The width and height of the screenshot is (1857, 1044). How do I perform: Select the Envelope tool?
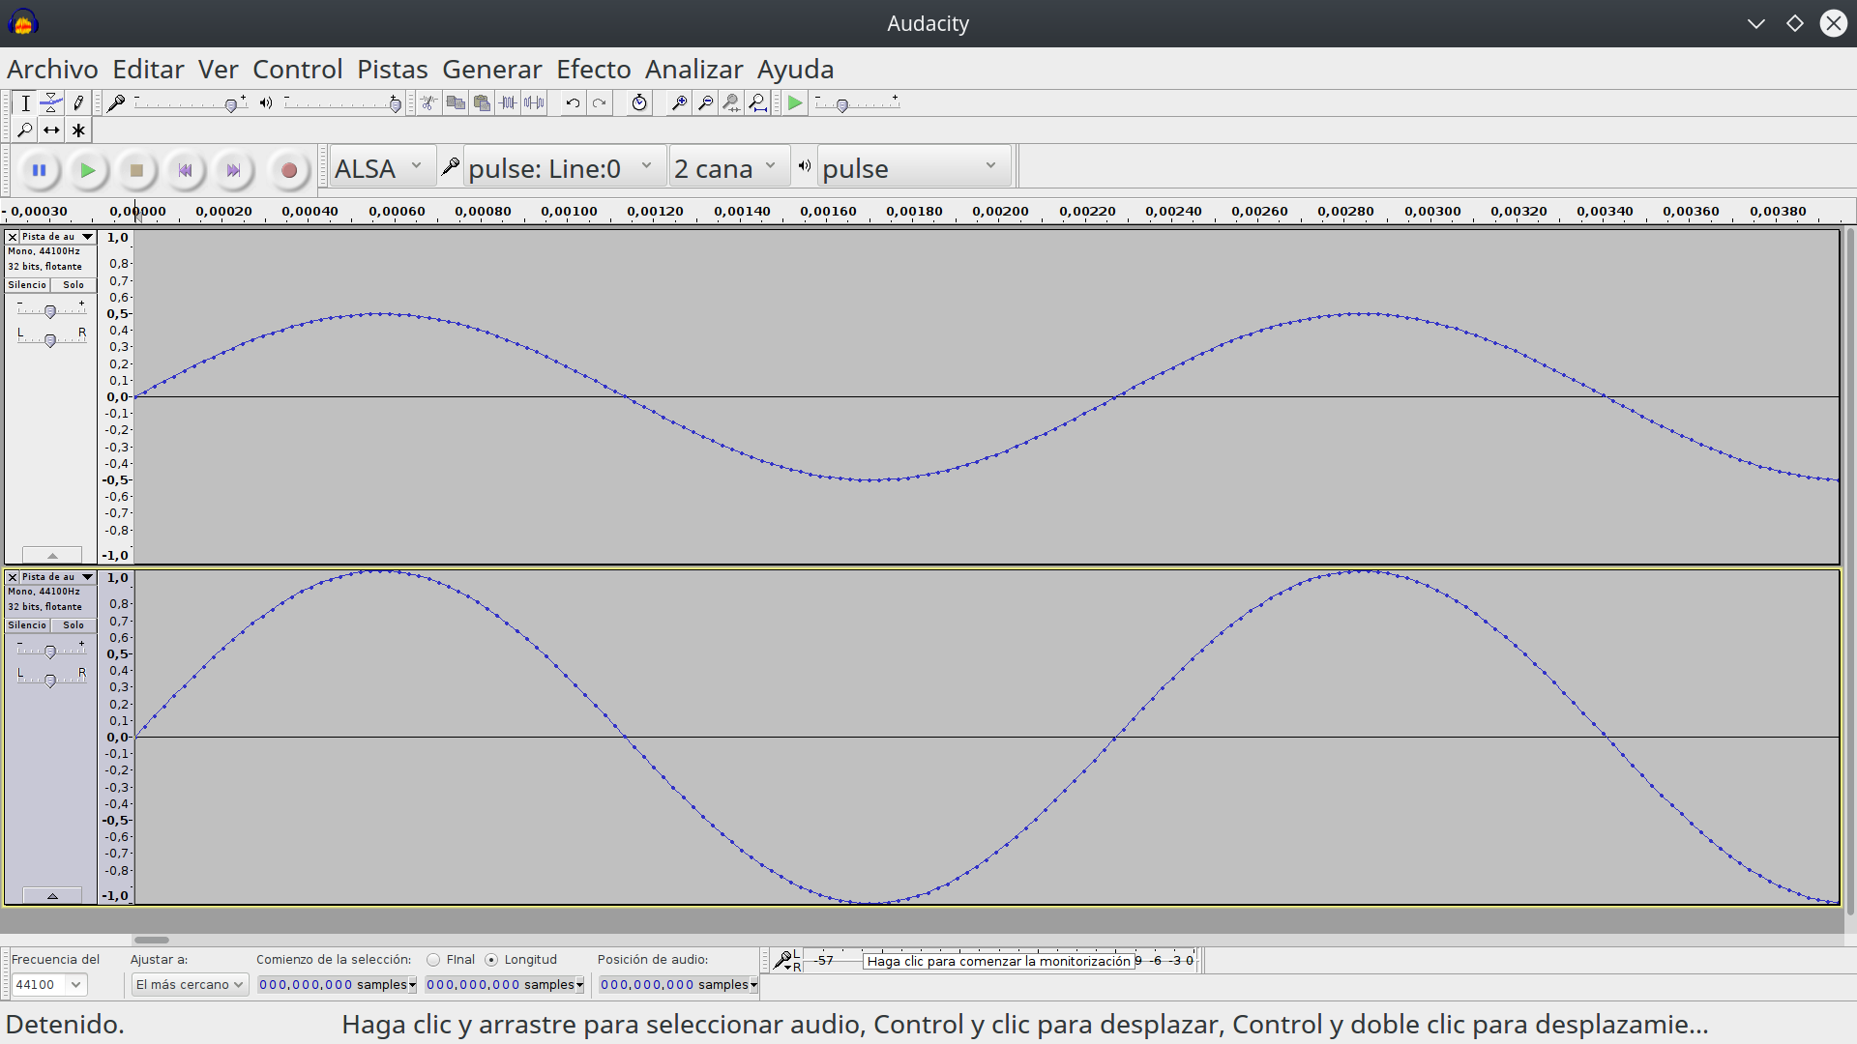(52, 103)
